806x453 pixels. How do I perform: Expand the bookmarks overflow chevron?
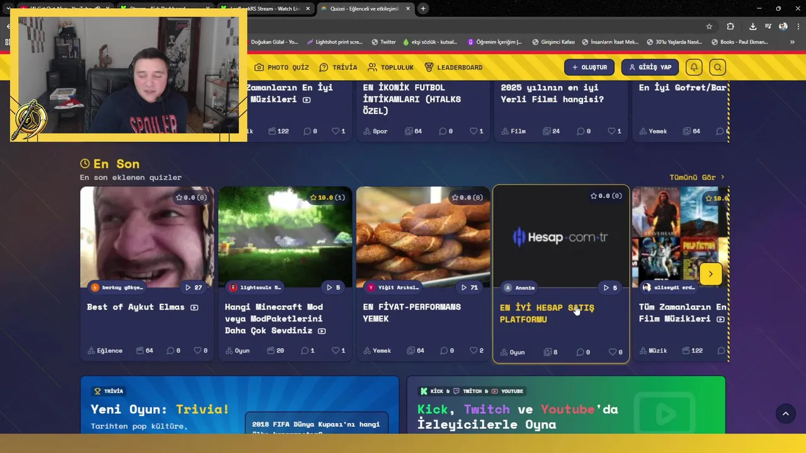coord(792,42)
